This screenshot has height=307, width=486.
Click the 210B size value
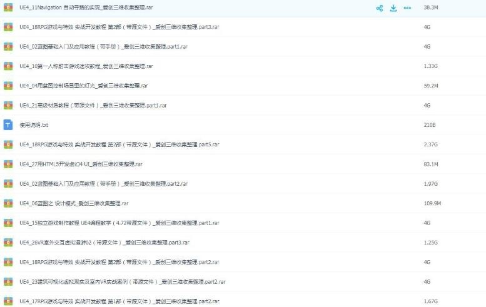430,125
